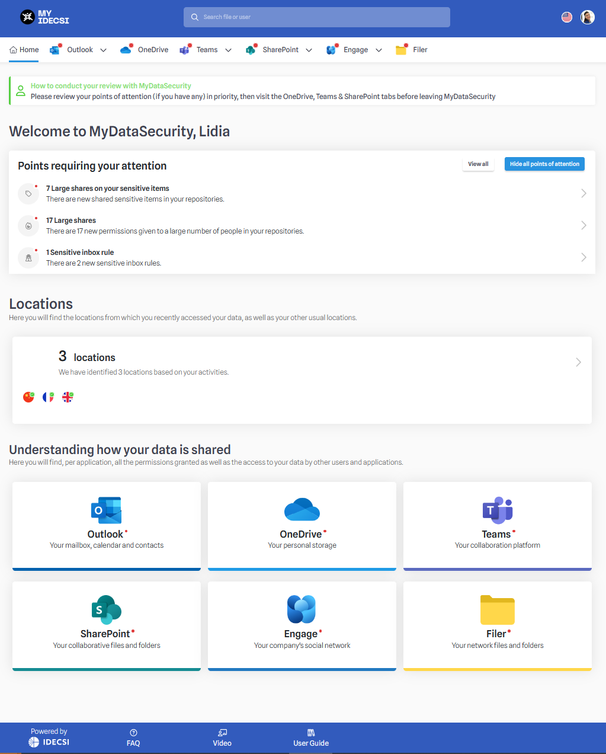Click '1 Sensitive inbox rule' title text
606x754 pixels.
[80, 253]
